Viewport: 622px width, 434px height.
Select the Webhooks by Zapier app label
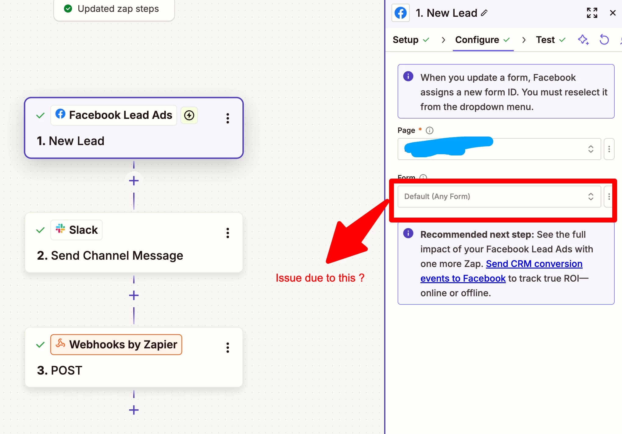click(116, 345)
